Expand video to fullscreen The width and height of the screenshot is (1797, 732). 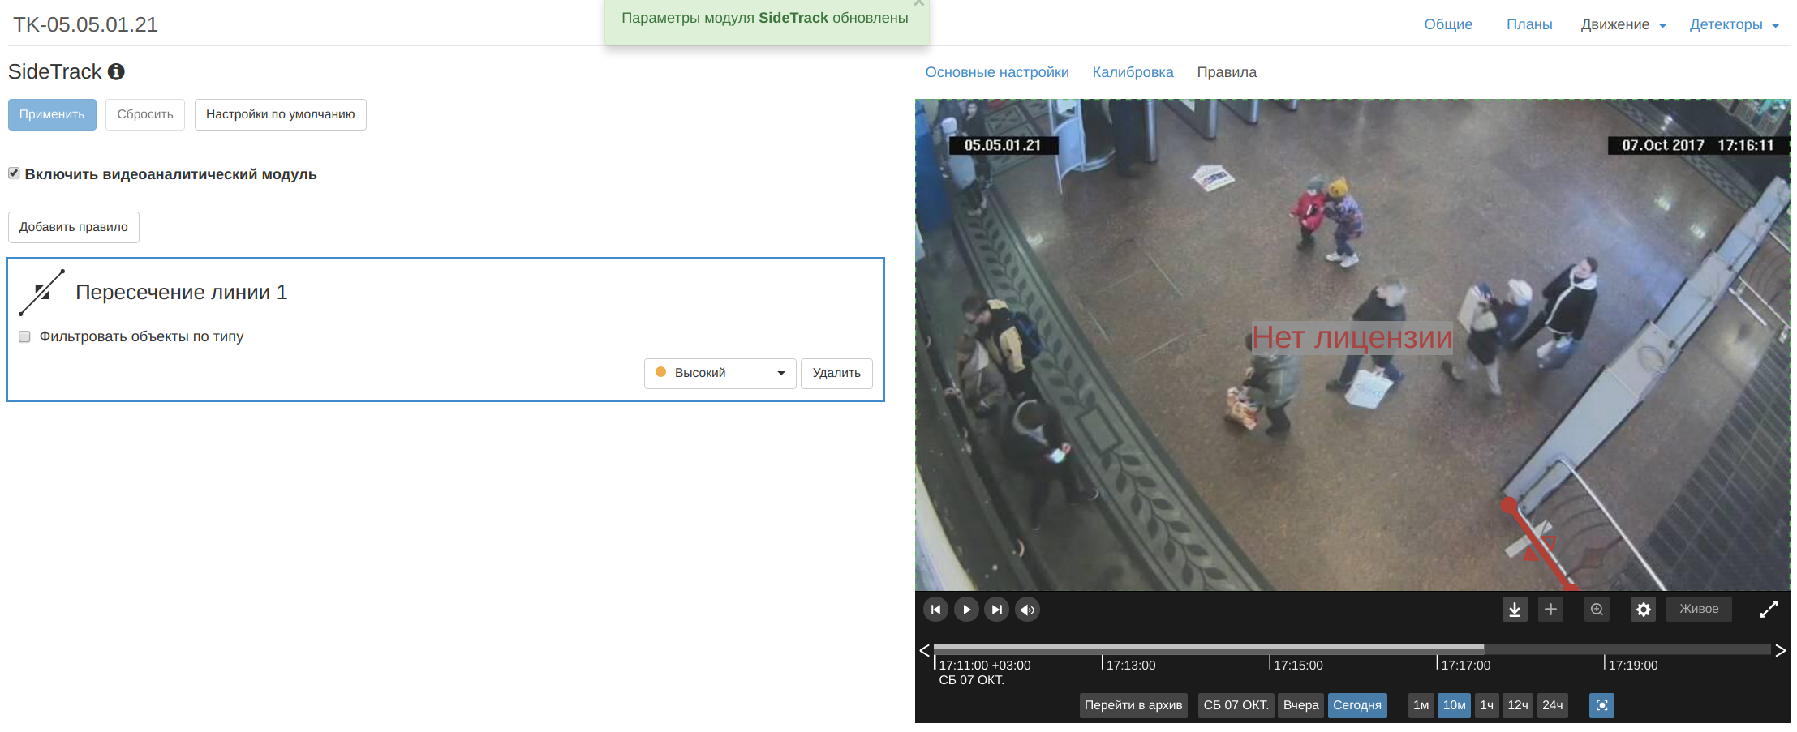1769,609
